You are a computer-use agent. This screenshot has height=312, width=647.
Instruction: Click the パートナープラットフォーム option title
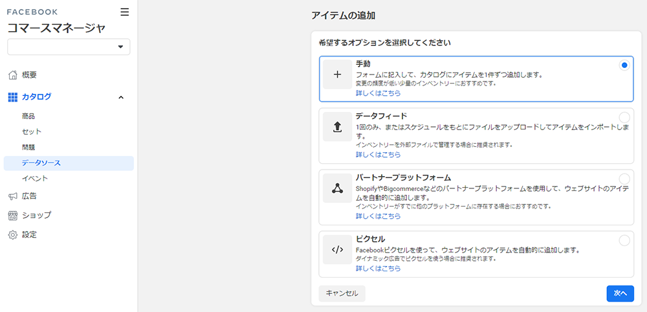tap(403, 177)
